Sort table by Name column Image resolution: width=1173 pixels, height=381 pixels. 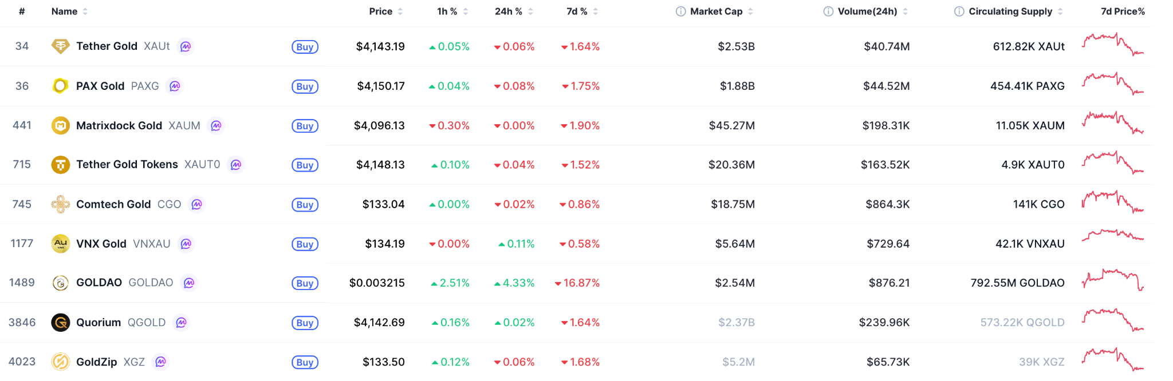[69, 11]
